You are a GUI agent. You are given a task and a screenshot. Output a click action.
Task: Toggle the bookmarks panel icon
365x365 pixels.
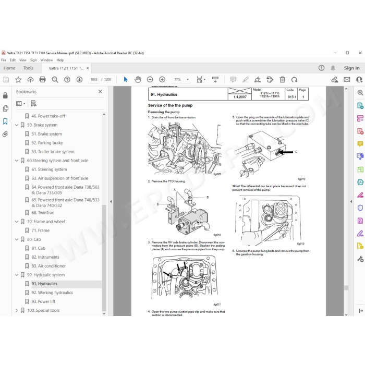(x=5, y=121)
